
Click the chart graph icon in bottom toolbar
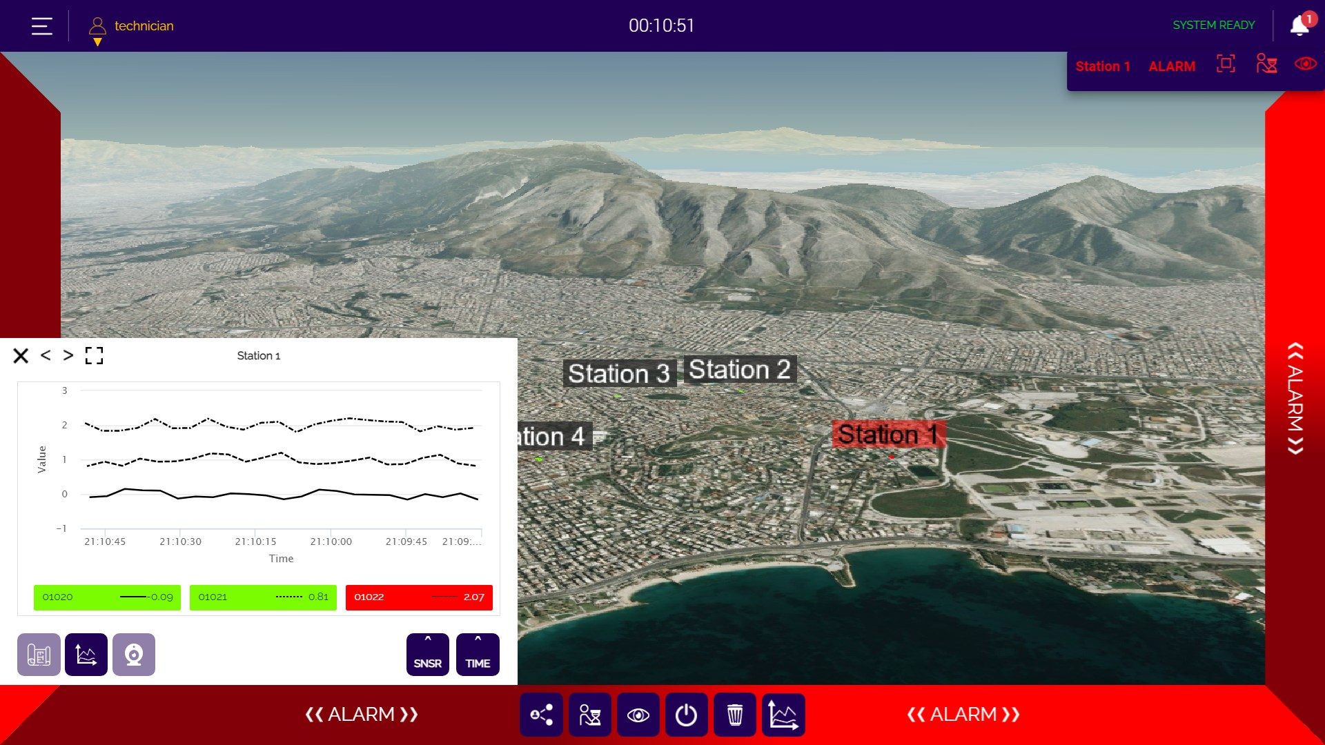pos(783,715)
